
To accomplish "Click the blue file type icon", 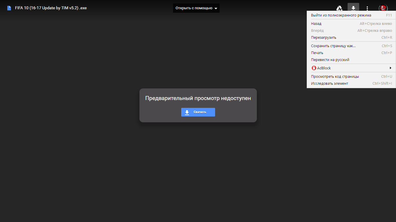I will click(9, 8).
